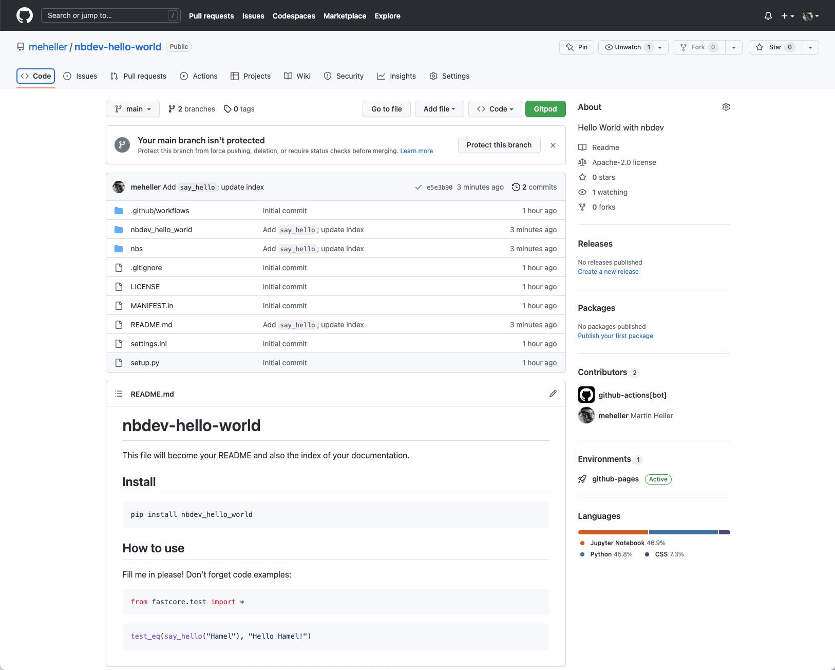Viewport: 835px width, 670px height.
Task: Open the Projects tab
Action: coord(251,76)
